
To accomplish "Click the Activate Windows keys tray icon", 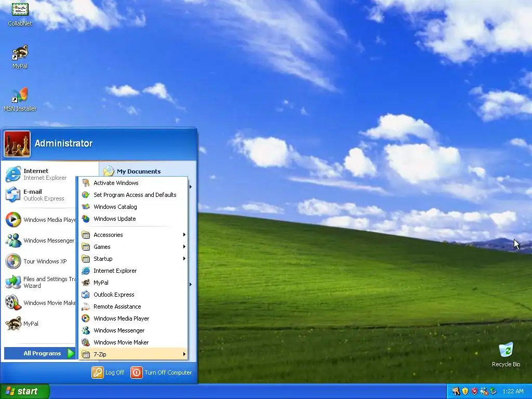I will point(456,391).
